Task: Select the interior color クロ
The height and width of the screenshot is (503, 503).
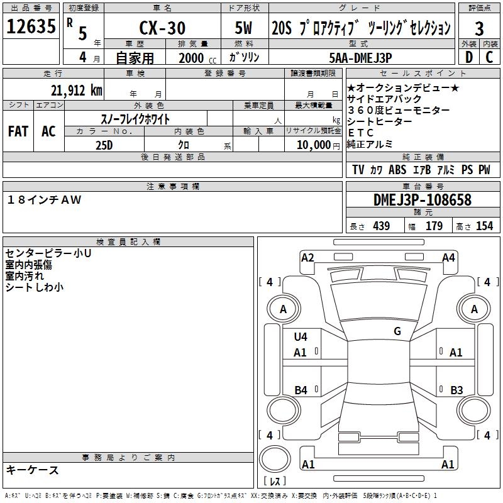Action: pos(184,145)
